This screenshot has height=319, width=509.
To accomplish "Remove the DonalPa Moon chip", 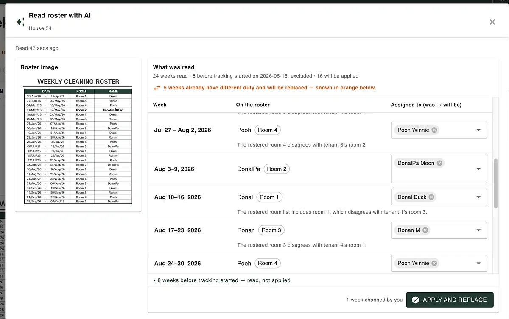I will 439,163.
